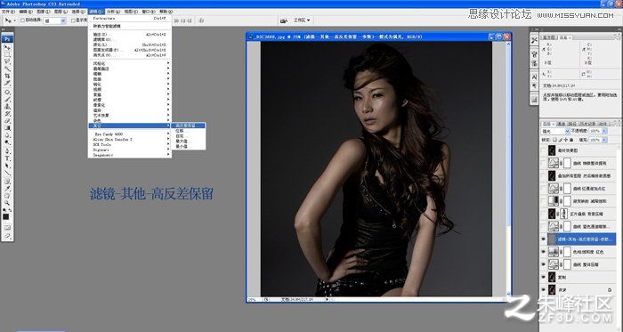
Task: Expand the layer opacity 不透明度 slider arrow
Action: (x=604, y=131)
